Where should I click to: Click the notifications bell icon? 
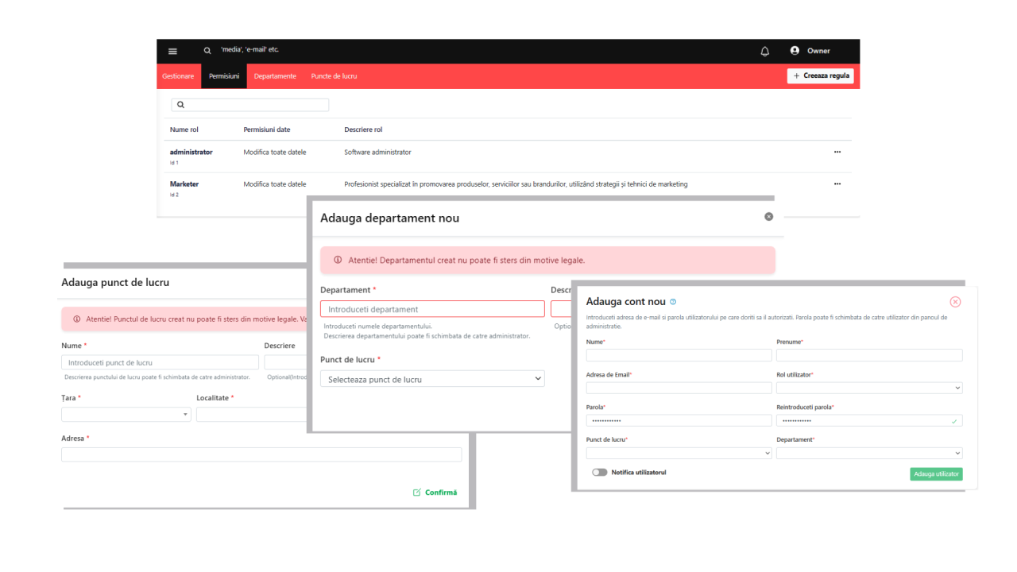tap(764, 51)
